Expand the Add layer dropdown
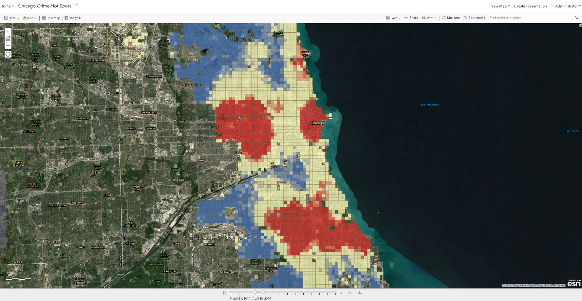 (x=30, y=18)
